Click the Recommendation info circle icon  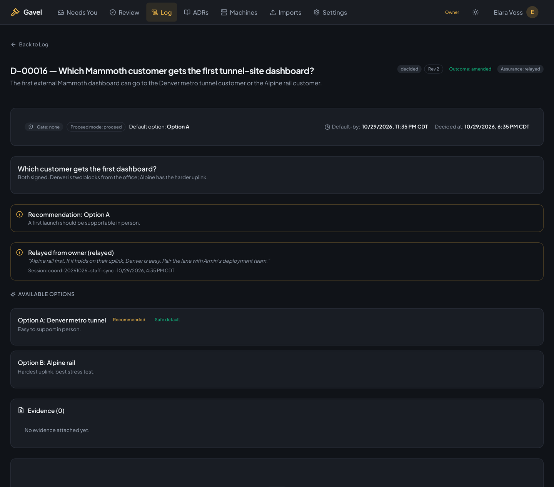point(20,214)
